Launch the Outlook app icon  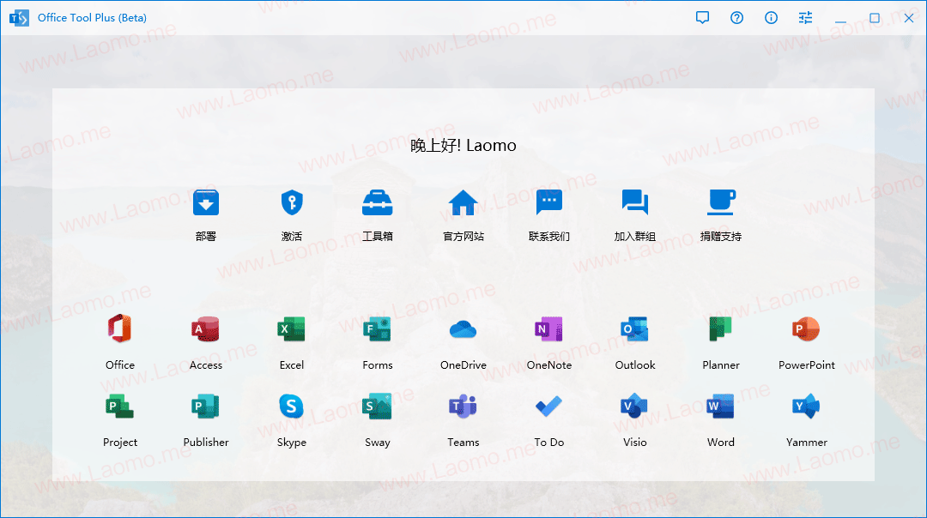click(635, 329)
